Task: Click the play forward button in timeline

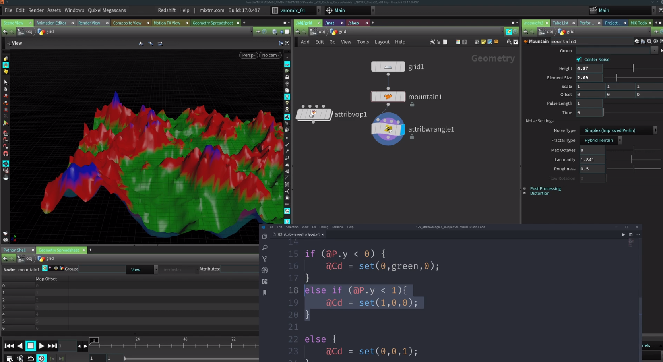Action: click(41, 346)
